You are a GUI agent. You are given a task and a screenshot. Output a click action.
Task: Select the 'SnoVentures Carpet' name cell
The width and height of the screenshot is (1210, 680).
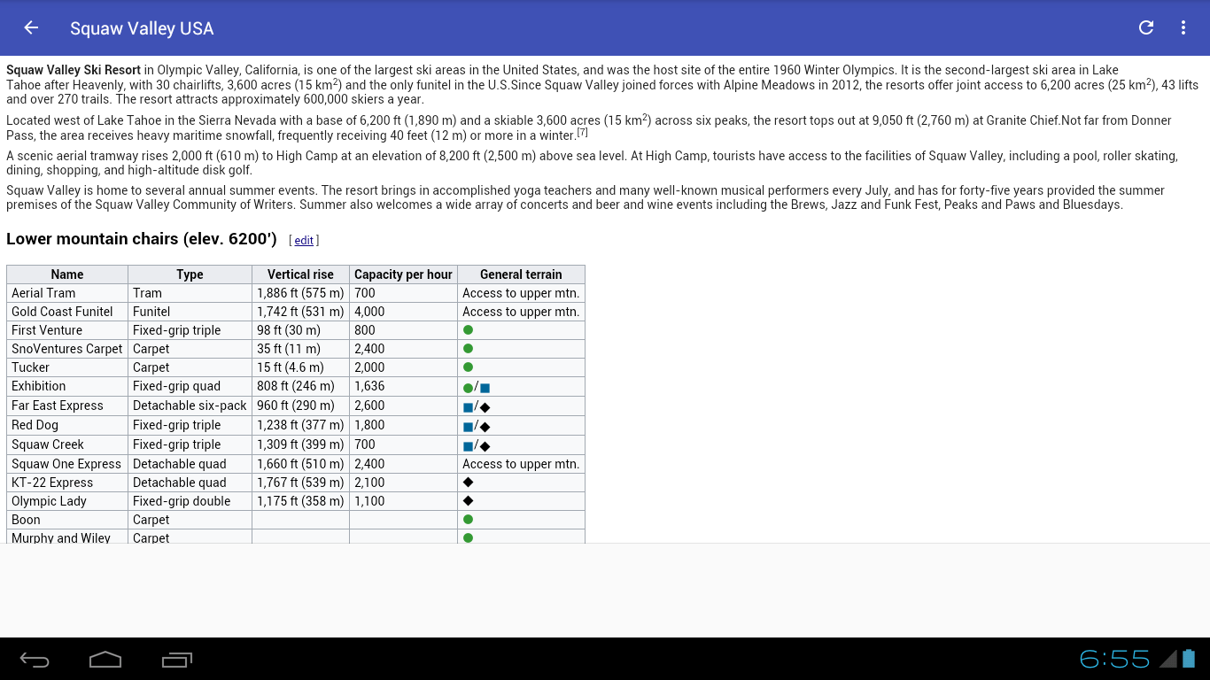(x=67, y=349)
